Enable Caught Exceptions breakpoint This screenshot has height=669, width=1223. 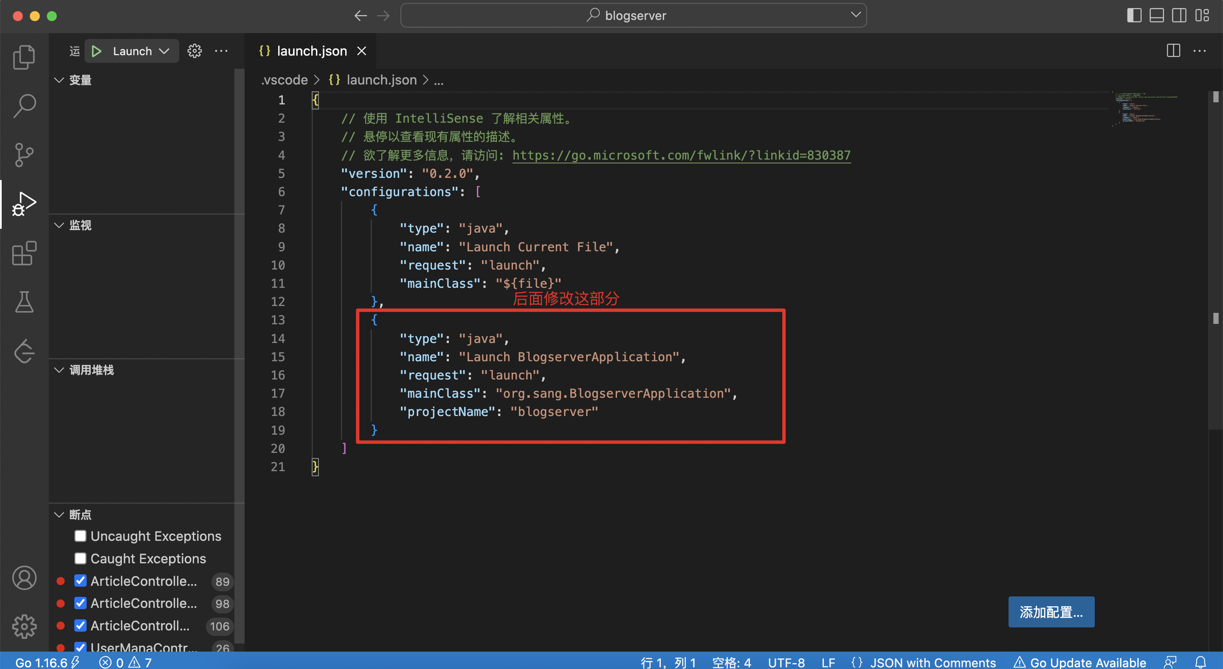(x=80, y=559)
